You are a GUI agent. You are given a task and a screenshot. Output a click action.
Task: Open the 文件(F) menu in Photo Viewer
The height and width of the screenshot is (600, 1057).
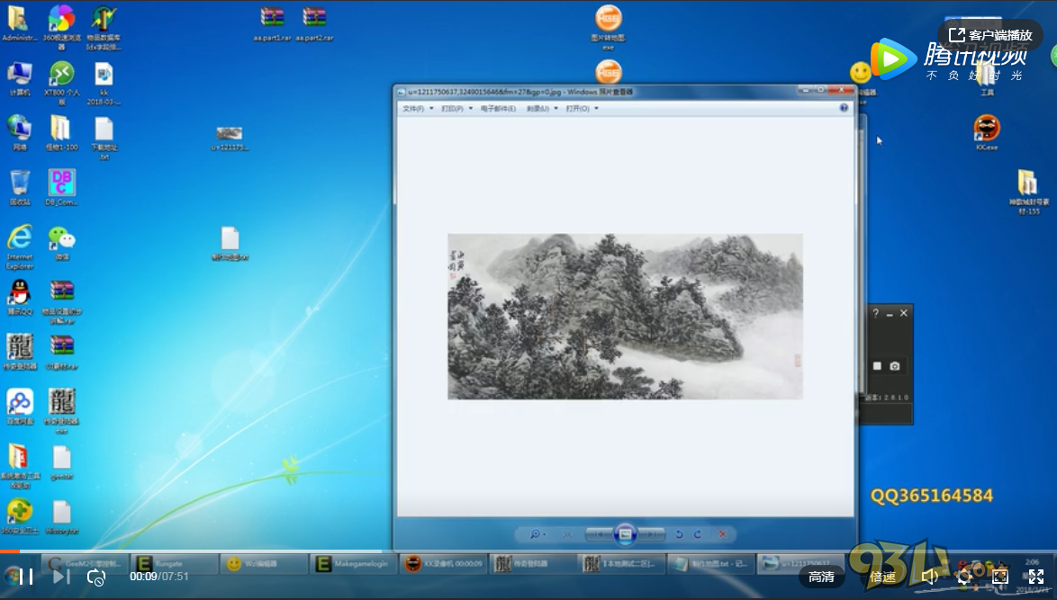(413, 109)
